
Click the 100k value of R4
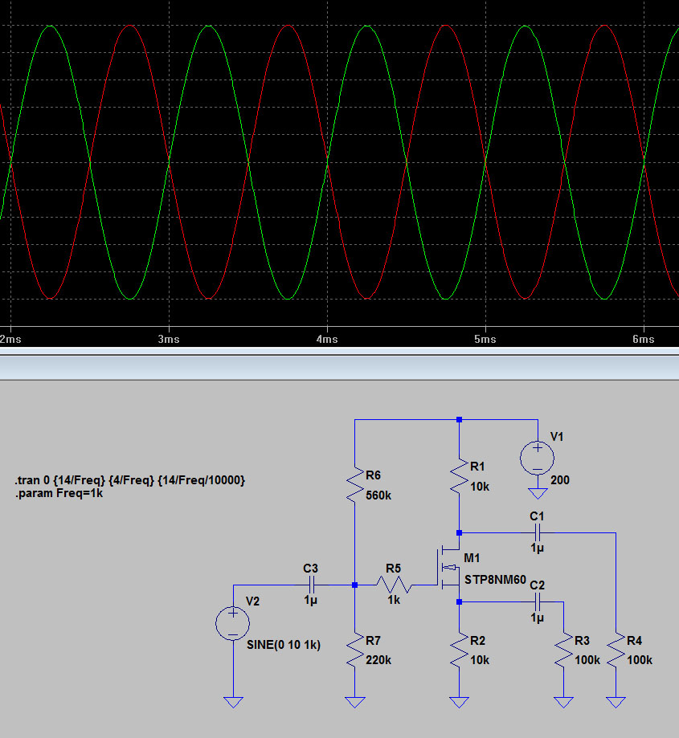640,660
